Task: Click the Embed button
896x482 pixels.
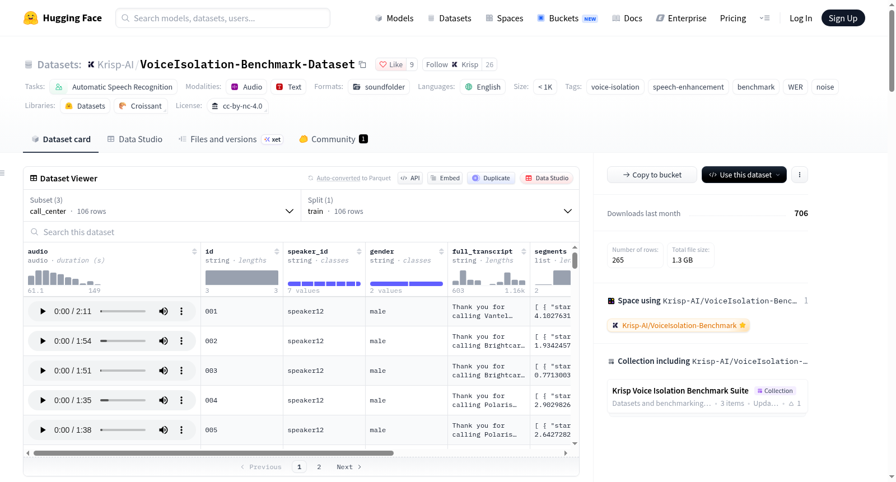Action: tap(445, 178)
